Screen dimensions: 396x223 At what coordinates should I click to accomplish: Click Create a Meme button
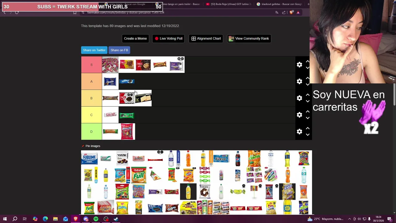(x=135, y=38)
